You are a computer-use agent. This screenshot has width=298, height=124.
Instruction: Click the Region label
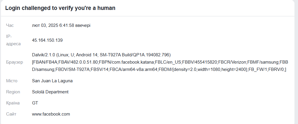13,92
